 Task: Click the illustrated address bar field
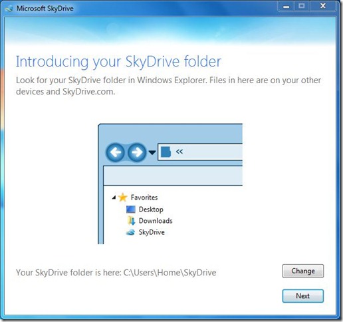(200, 152)
